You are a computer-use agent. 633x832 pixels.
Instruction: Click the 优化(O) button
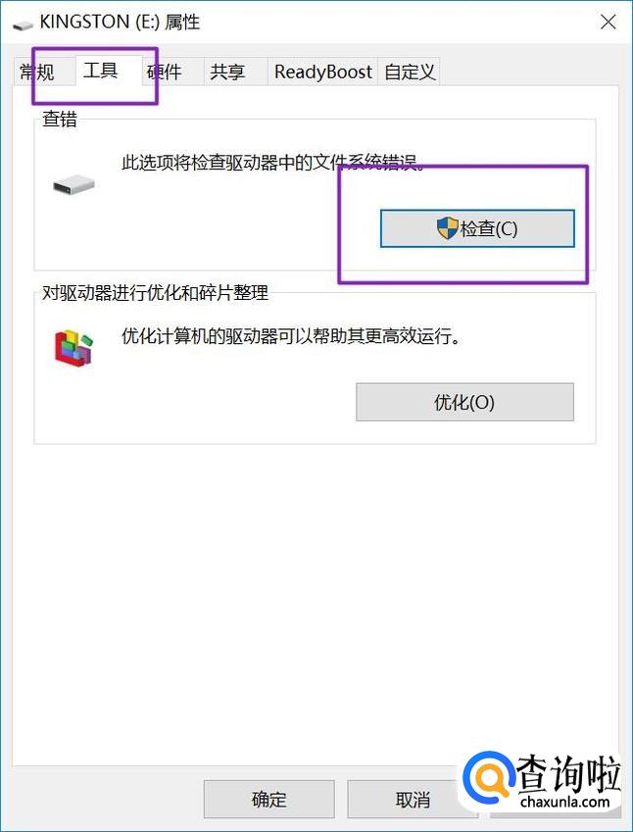pos(464,402)
